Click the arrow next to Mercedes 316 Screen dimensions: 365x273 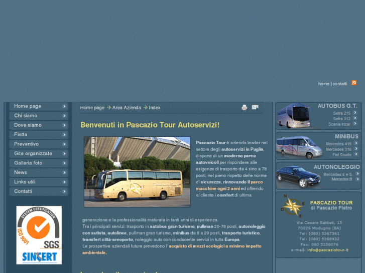pos(356,149)
